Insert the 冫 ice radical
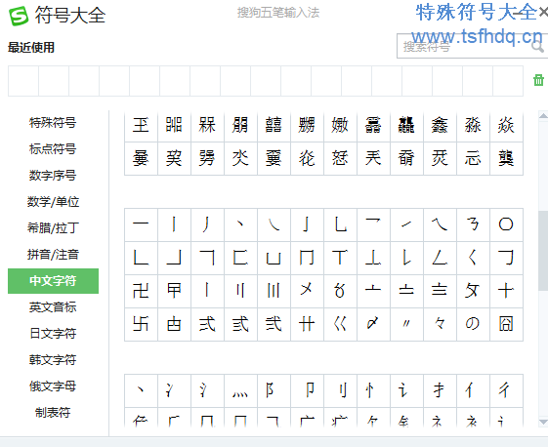This screenshot has width=548, height=447. point(174,390)
